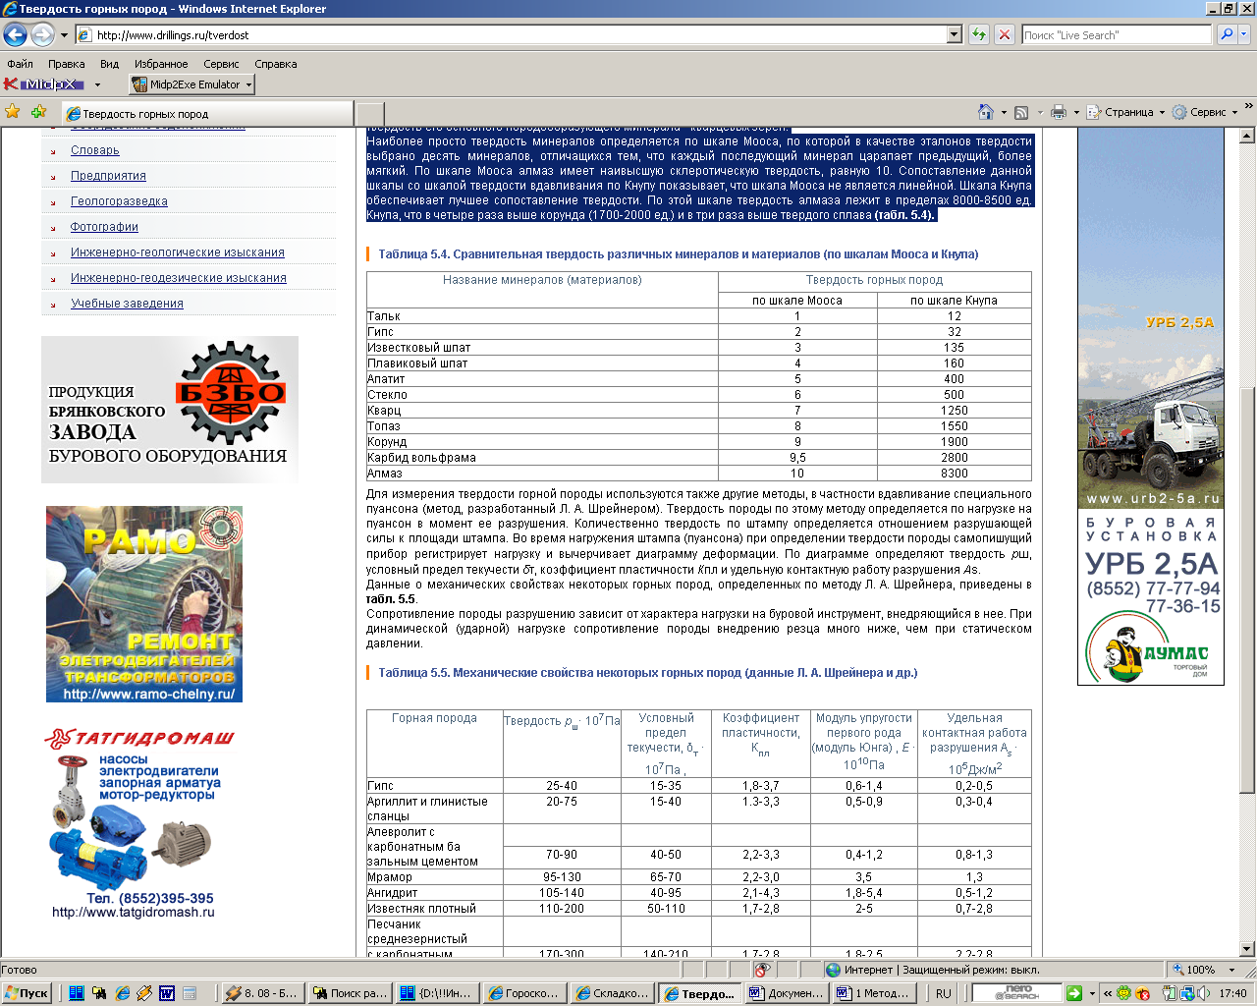Click the MidpX toolbar logo
The image size is (1257, 1006).
coord(44,84)
